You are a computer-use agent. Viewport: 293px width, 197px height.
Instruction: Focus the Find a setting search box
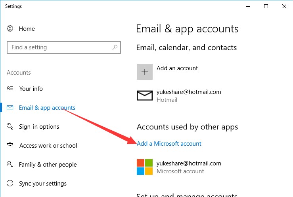click(64, 47)
